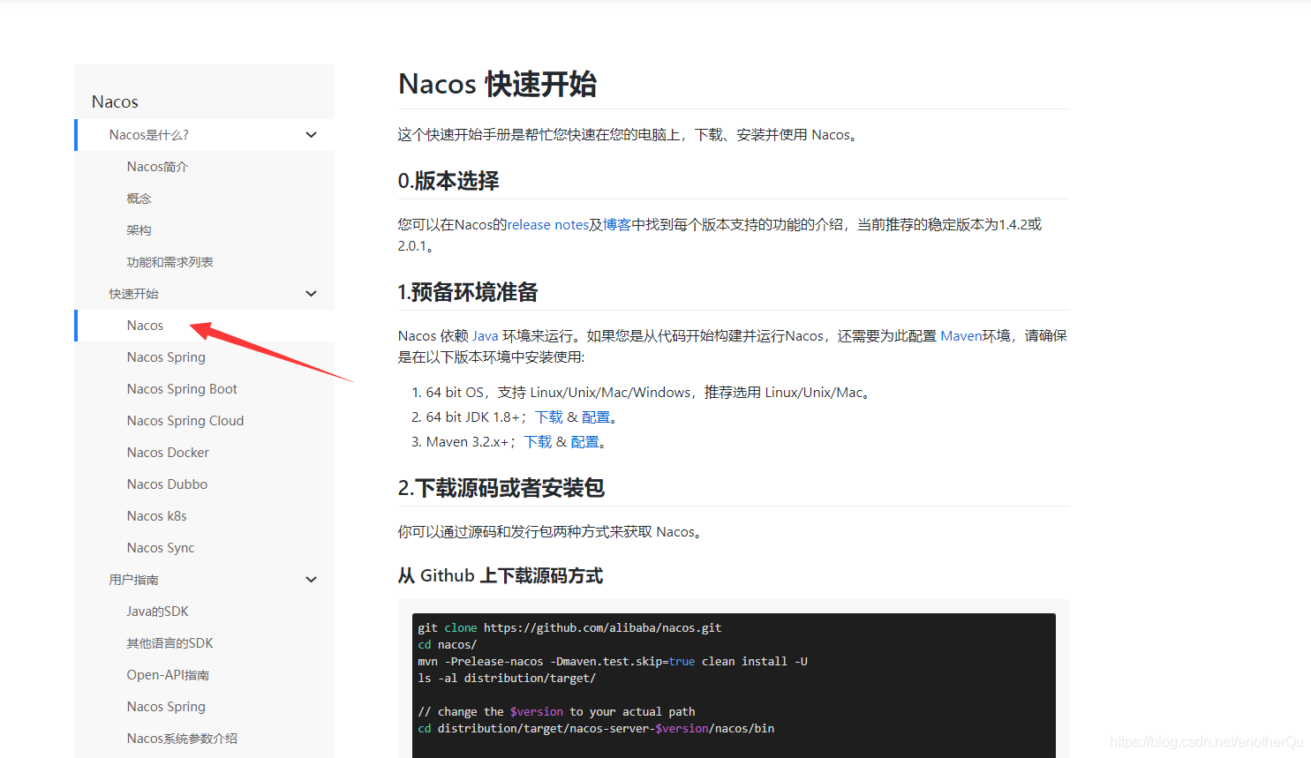Click the mvn -Prelease-nacos command line

(x=613, y=662)
